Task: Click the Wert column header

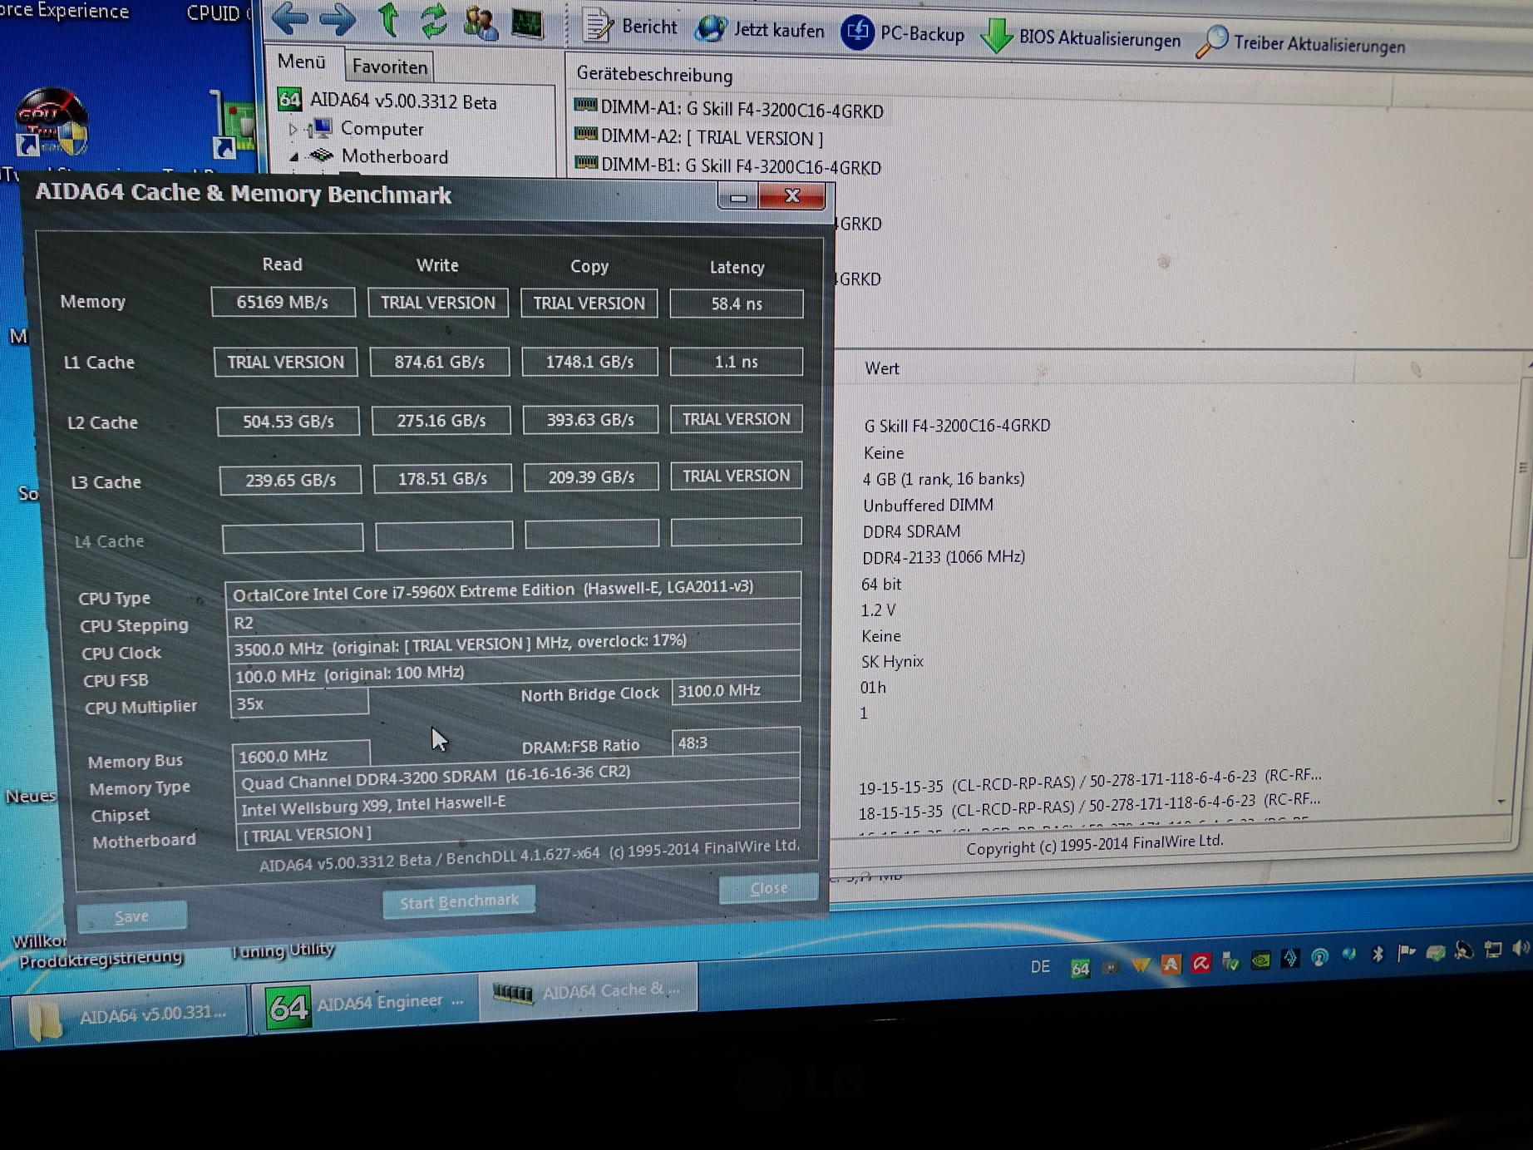Action: (x=882, y=368)
